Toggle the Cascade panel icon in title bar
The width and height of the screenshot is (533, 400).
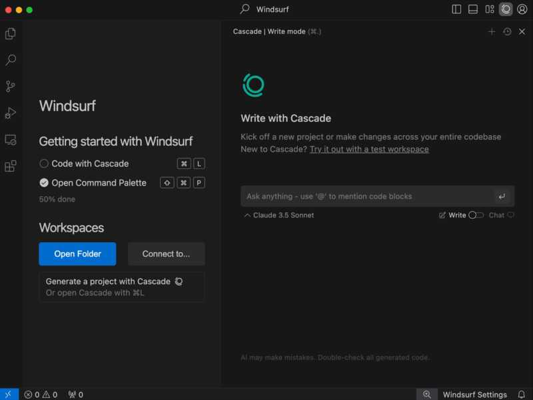click(x=506, y=9)
